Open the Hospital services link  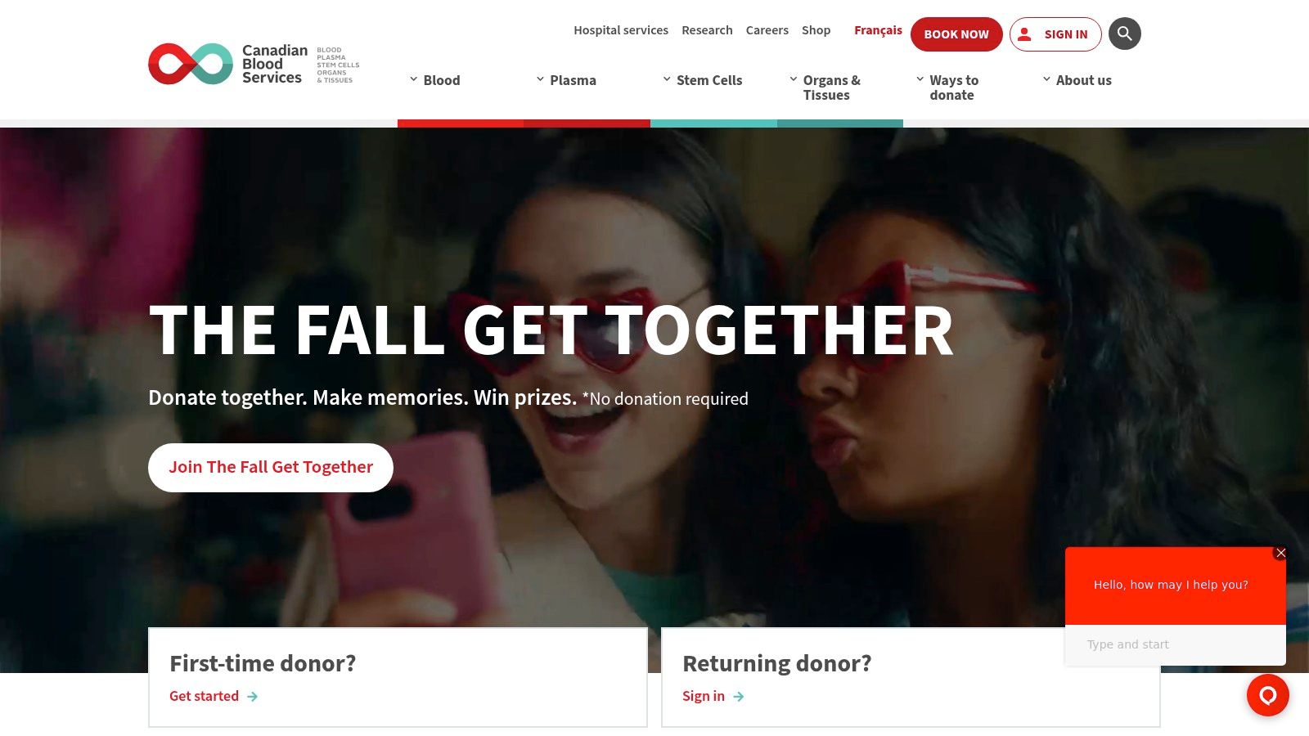coord(621,30)
